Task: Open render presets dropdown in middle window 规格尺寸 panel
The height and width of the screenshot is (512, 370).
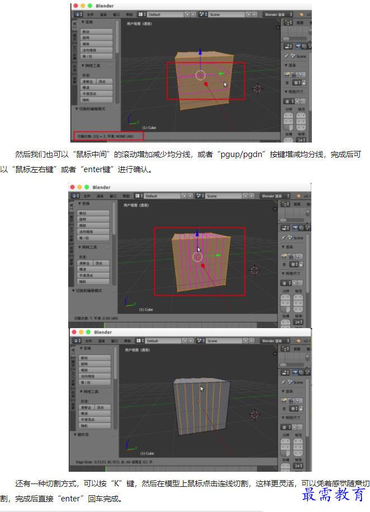Action: [x=287, y=283]
